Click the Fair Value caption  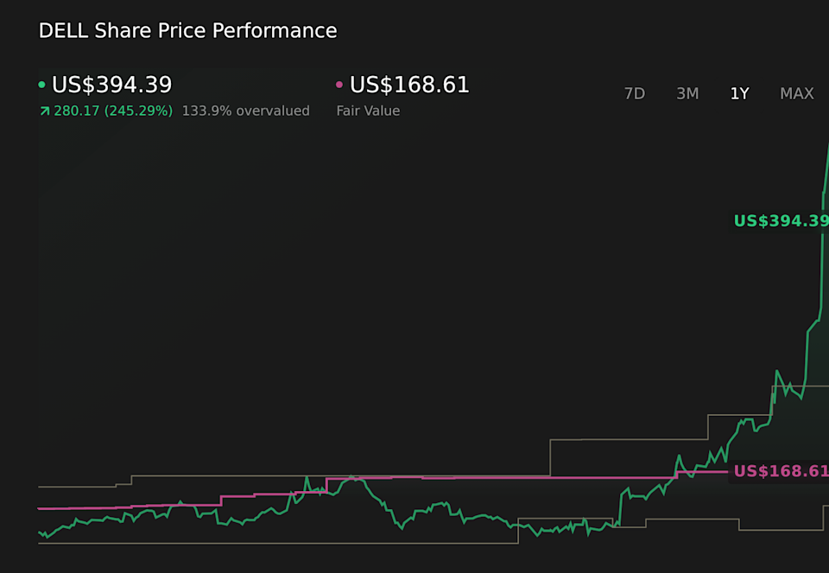pyautogui.click(x=368, y=111)
